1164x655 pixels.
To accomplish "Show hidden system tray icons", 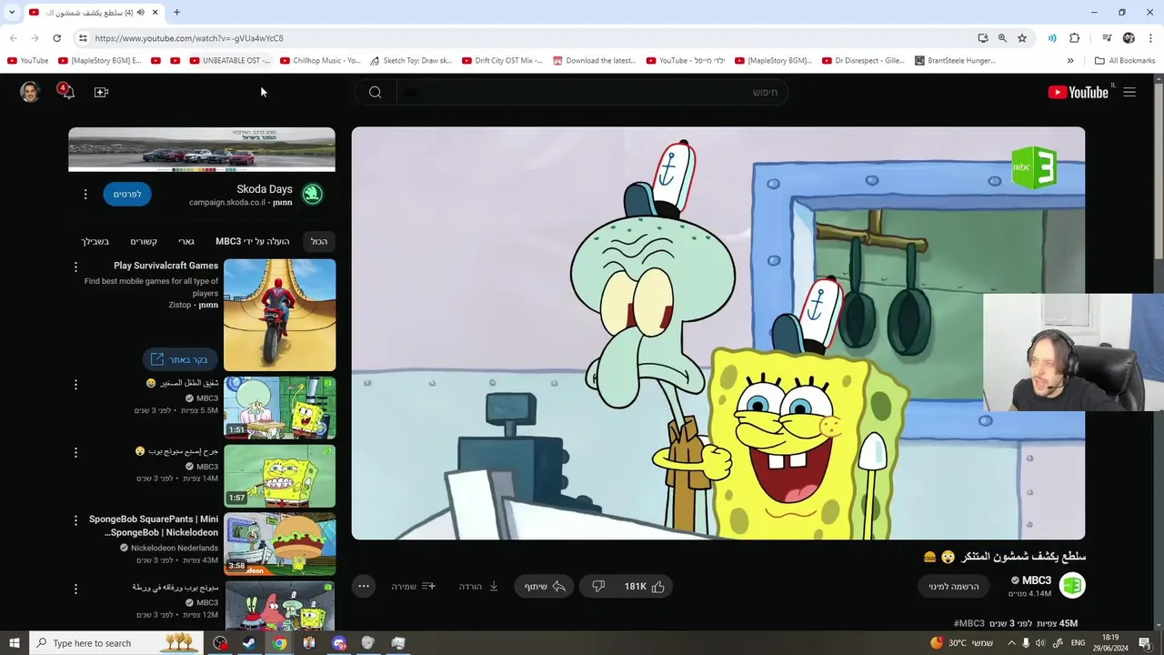I will pos(1011,643).
